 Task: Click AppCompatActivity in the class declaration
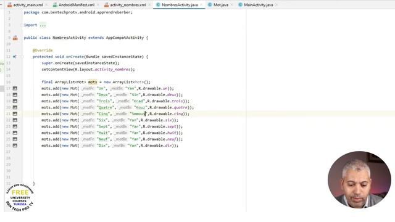coord(125,38)
